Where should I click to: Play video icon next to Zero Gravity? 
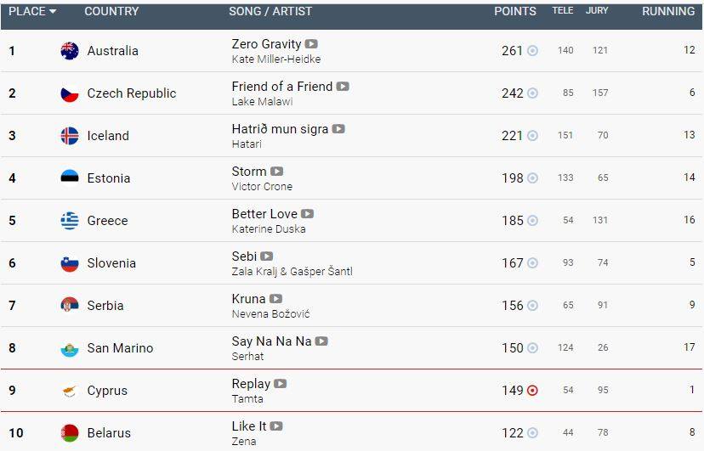pos(311,44)
